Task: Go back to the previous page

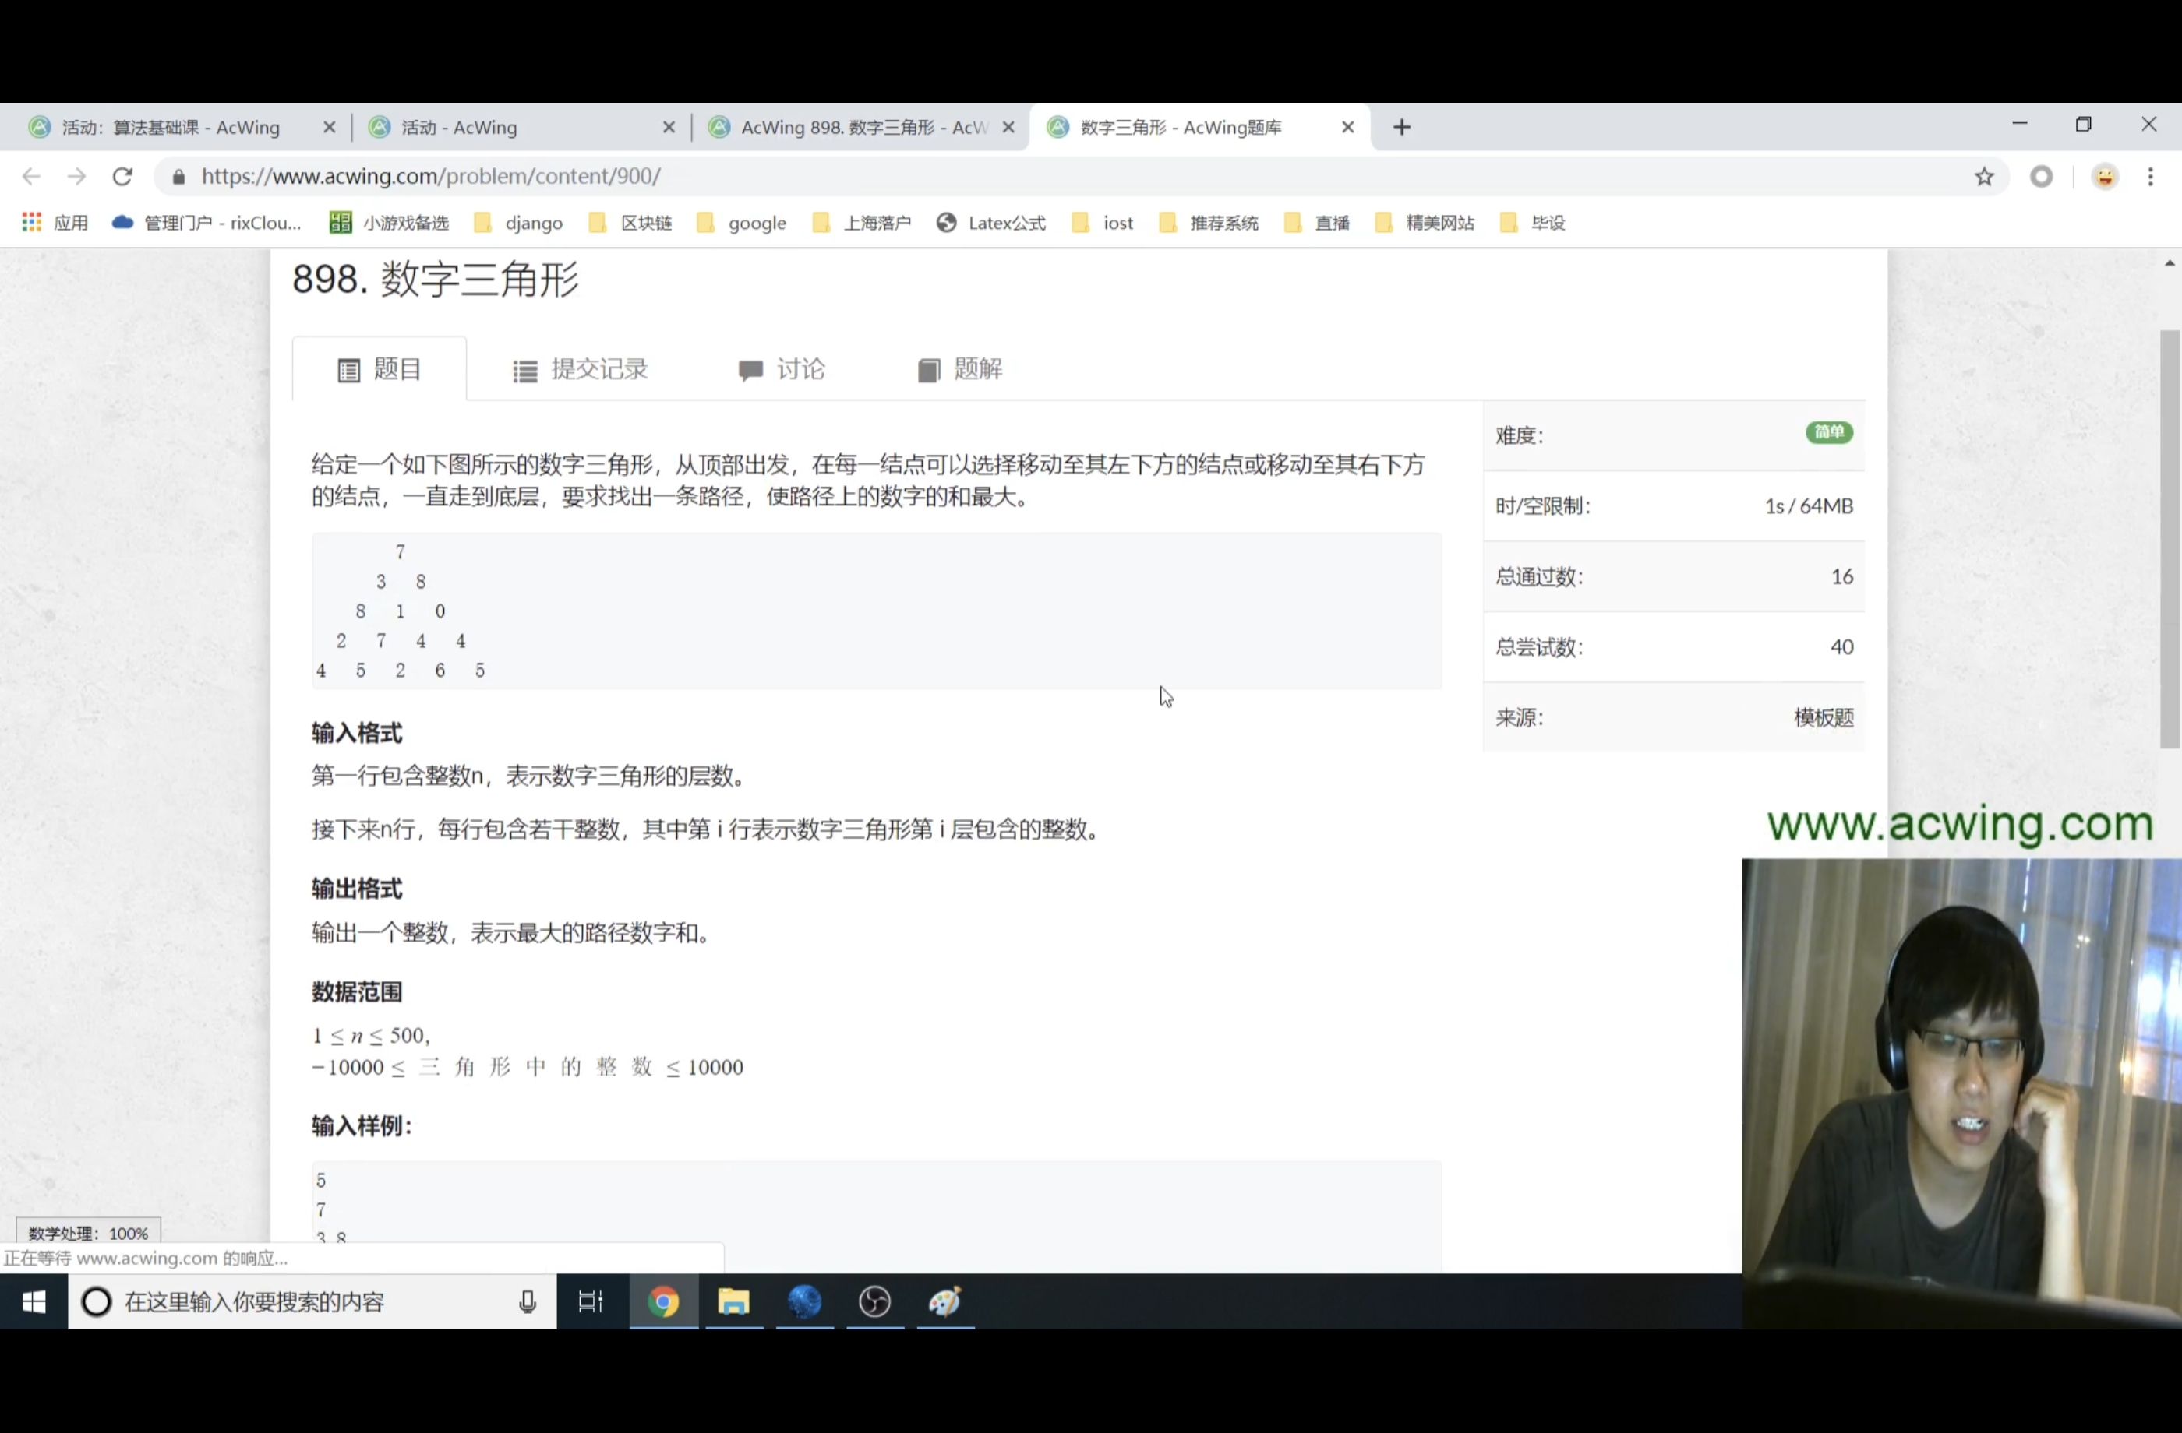Action: 30,176
